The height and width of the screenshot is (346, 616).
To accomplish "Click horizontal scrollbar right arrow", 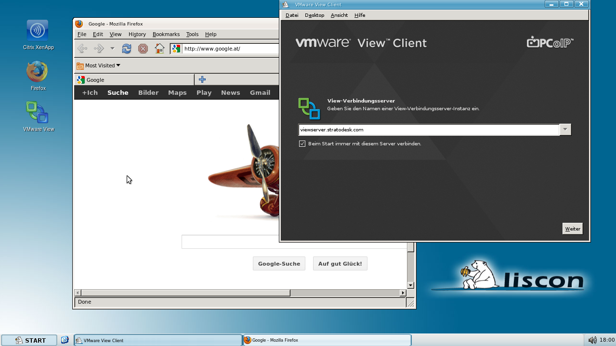I will [403, 293].
